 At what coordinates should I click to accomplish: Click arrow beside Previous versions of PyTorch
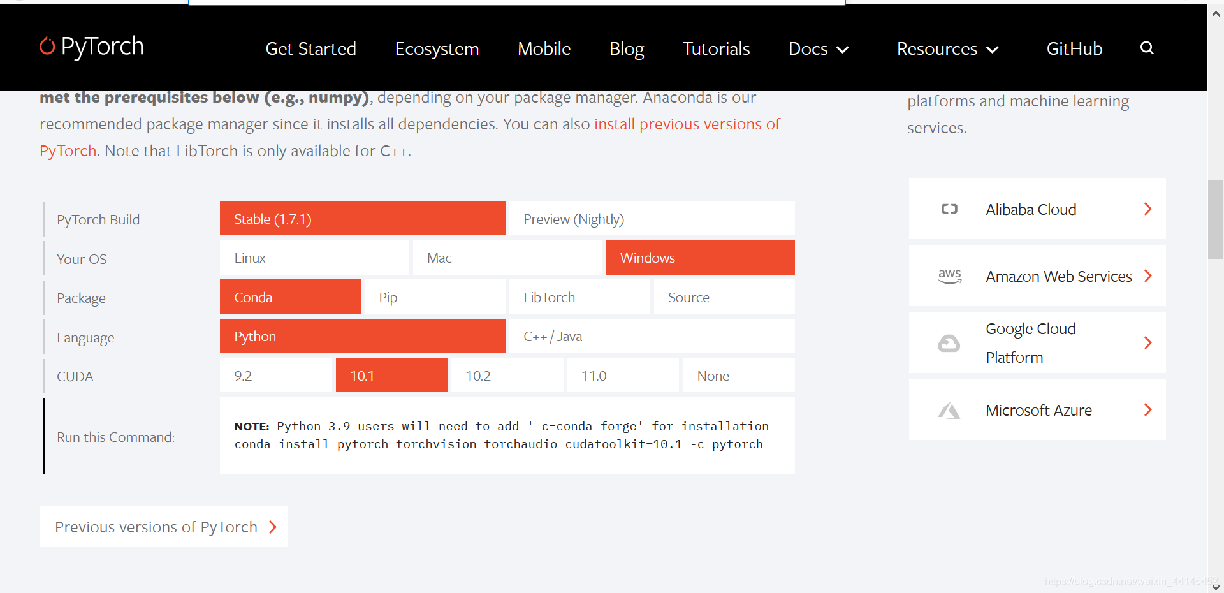pyautogui.click(x=273, y=527)
